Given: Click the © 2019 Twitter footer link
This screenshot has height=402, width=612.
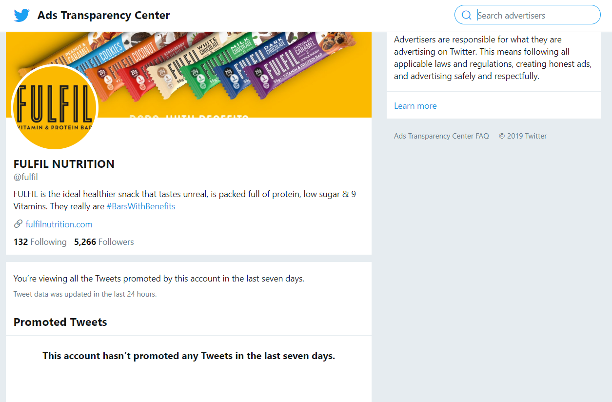Looking at the screenshot, I should [523, 136].
